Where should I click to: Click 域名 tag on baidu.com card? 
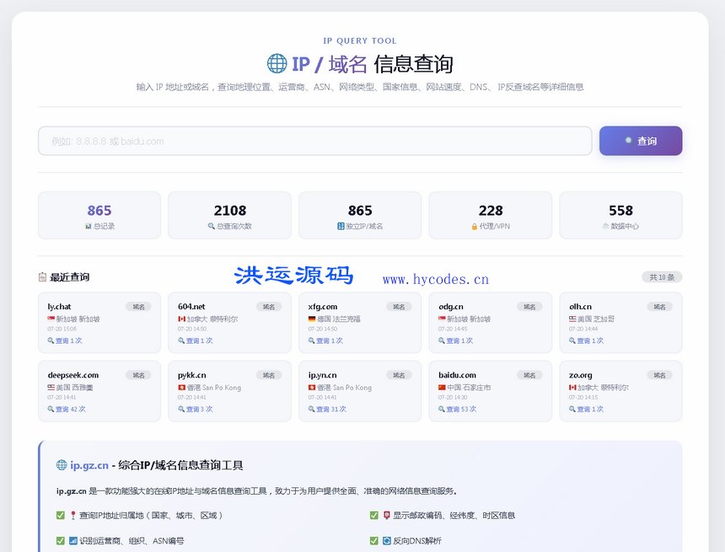click(x=530, y=375)
